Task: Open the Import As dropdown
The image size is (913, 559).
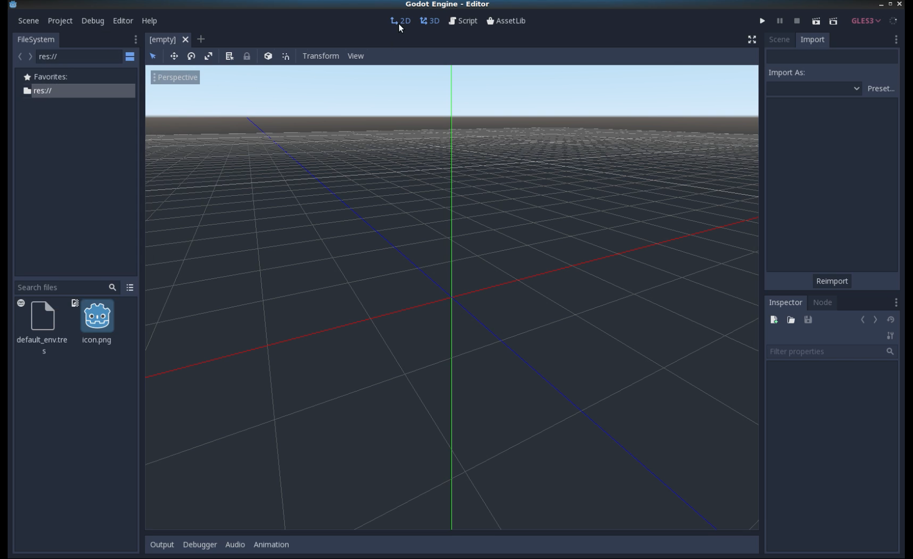Action: click(x=814, y=88)
